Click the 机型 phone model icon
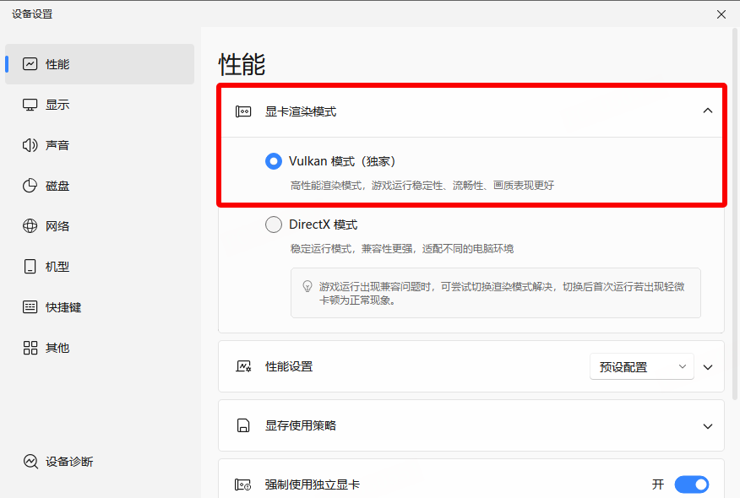Viewport: 740px width, 498px height. tap(30, 267)
